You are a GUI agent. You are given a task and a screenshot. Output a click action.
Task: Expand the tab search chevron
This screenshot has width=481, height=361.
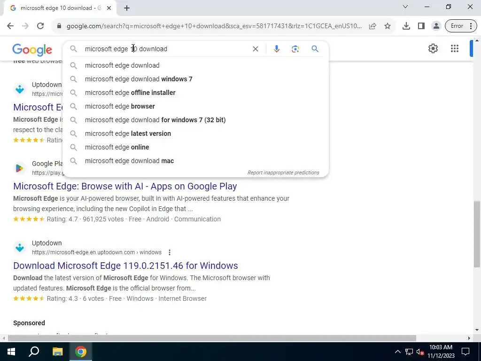[x=405, y=7]
